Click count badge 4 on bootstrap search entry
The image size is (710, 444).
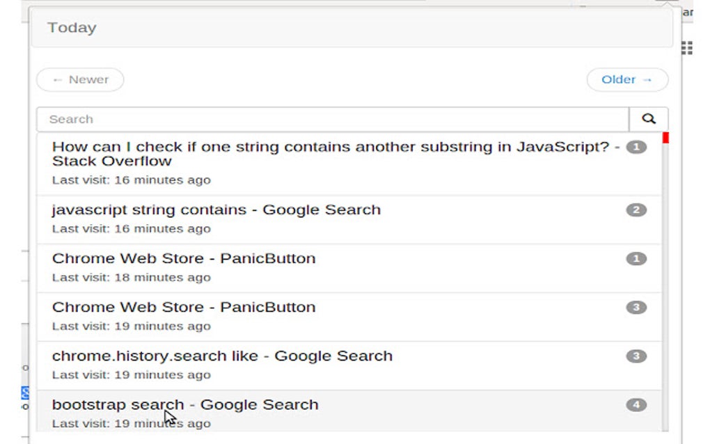pyautogui.click(x=636, y=405)
